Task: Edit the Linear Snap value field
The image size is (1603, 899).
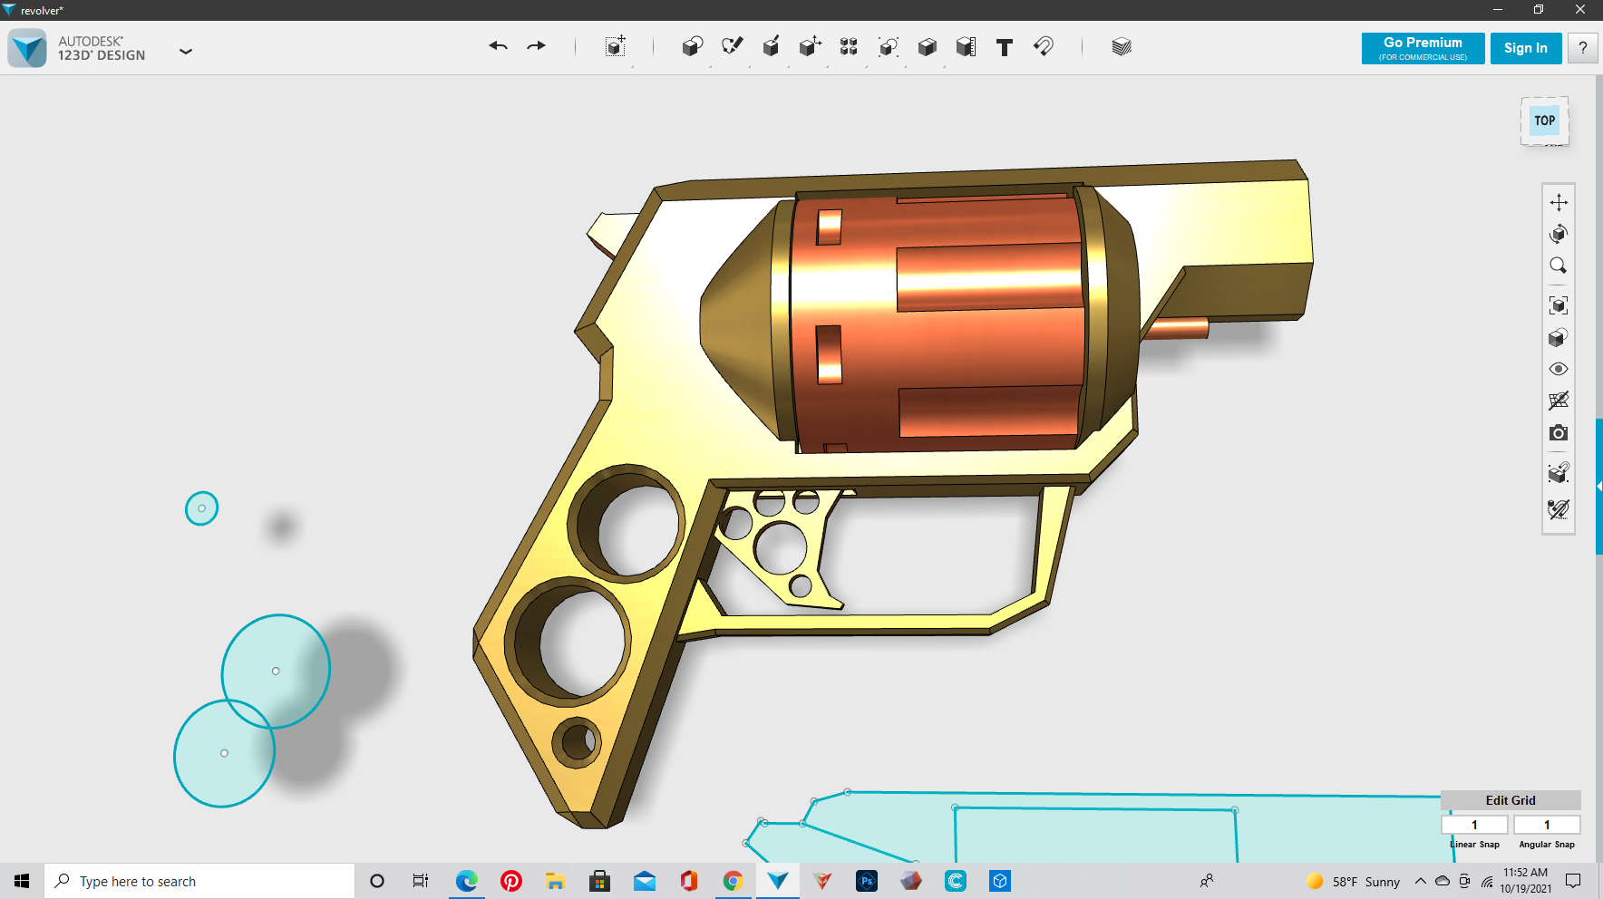Action: [x=1474, y=824]
